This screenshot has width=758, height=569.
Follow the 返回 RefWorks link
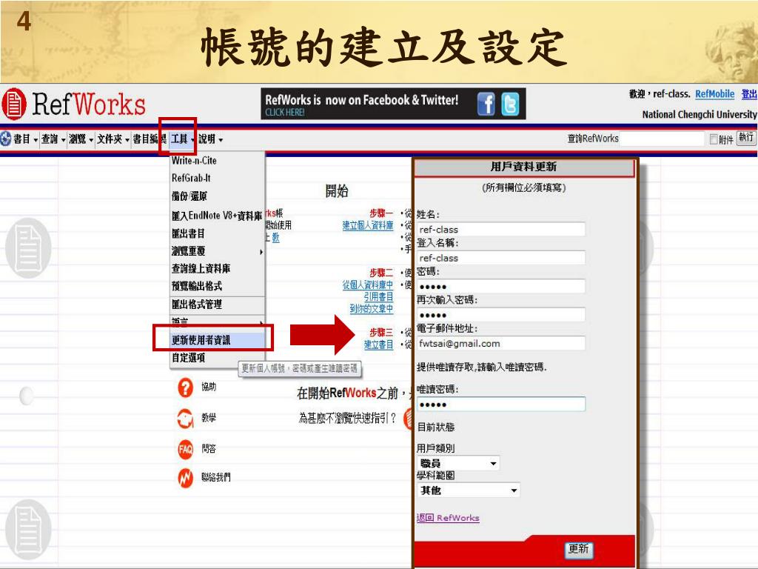point(448,518)
